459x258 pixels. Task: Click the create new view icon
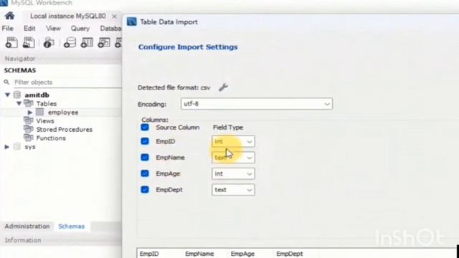coord(104,43)
